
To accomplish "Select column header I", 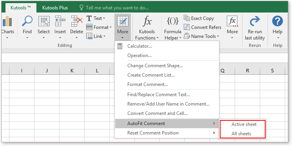I will 22,70.
